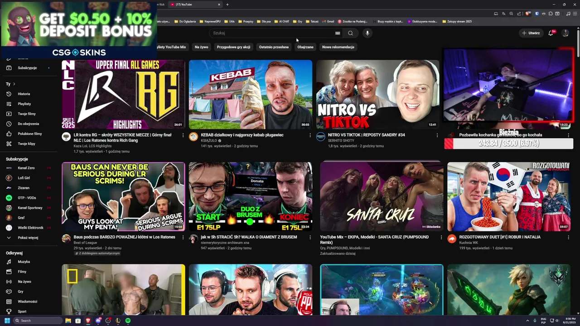
Task: Open Spotify from the taskbar
Action: [128, 321]
